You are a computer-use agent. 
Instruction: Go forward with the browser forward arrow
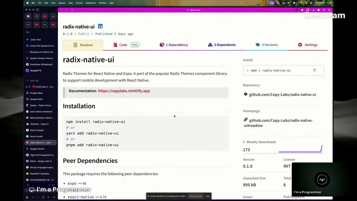coord(67,10)
